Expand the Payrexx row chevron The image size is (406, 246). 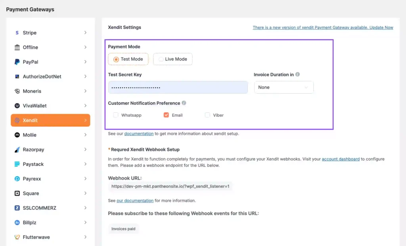click(85, 179)
